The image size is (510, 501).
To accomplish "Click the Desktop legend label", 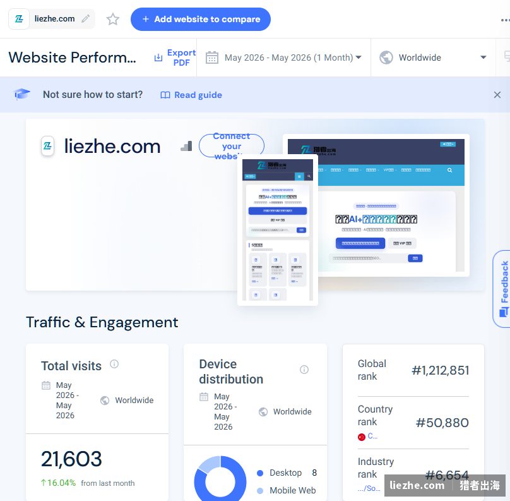I will (285, 473).
